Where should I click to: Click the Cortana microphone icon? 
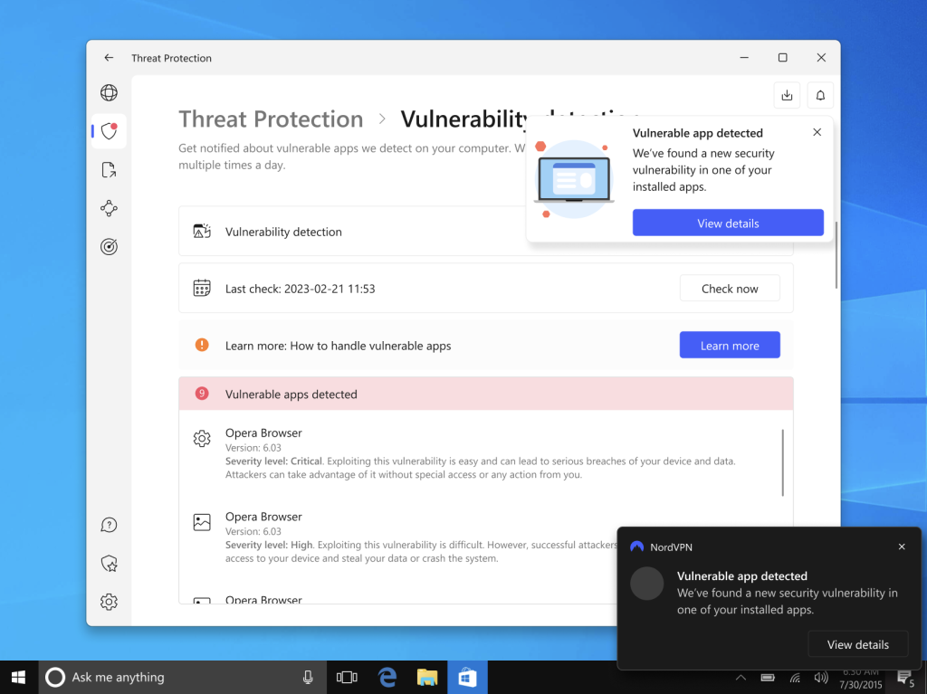[308, 678]
